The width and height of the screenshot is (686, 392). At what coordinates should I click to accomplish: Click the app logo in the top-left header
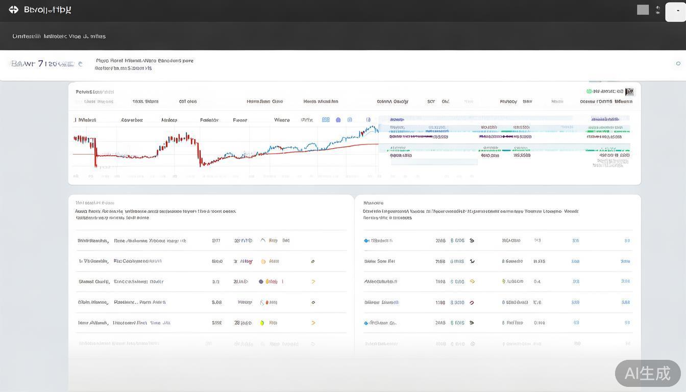(14, 10)
